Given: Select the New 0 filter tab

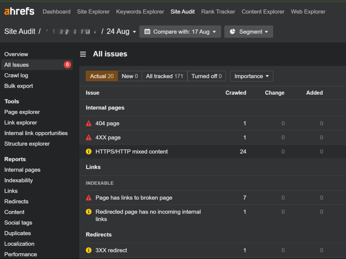Looking at the screenshot, I should (130, 76).
